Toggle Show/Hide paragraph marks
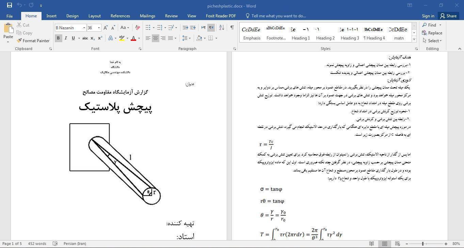This screenshot has height=248, width=464. [x=232, y=28]
